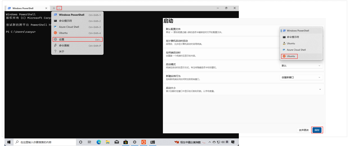Open the Mail app from the taskbar
Viewport: 350px width, 146px height.
[x=117, y=142]
